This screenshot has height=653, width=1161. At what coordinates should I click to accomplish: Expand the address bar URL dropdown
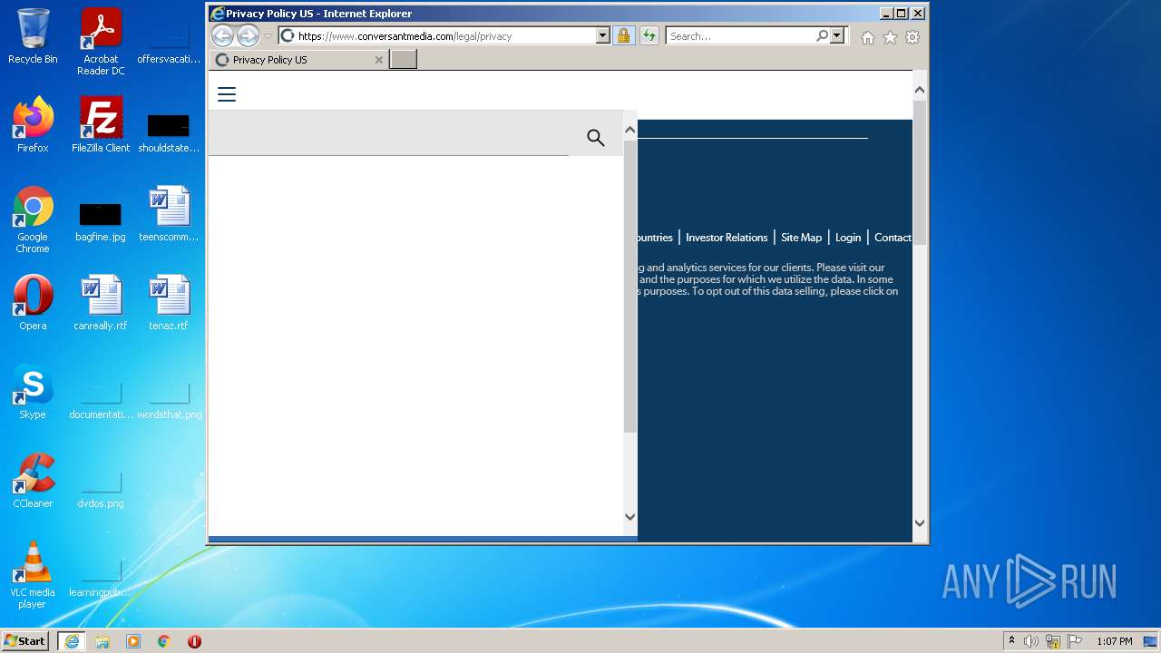point(602,36)
